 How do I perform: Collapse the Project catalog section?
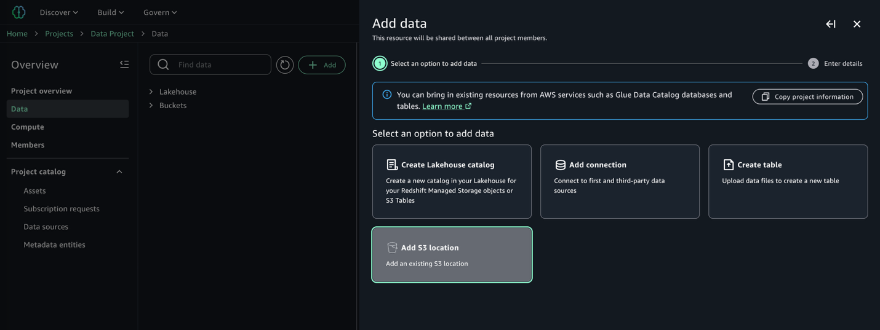coord(119,172)
